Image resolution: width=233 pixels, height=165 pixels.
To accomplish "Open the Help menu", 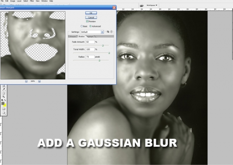I will pyautogui.click(x=51, y=1).
